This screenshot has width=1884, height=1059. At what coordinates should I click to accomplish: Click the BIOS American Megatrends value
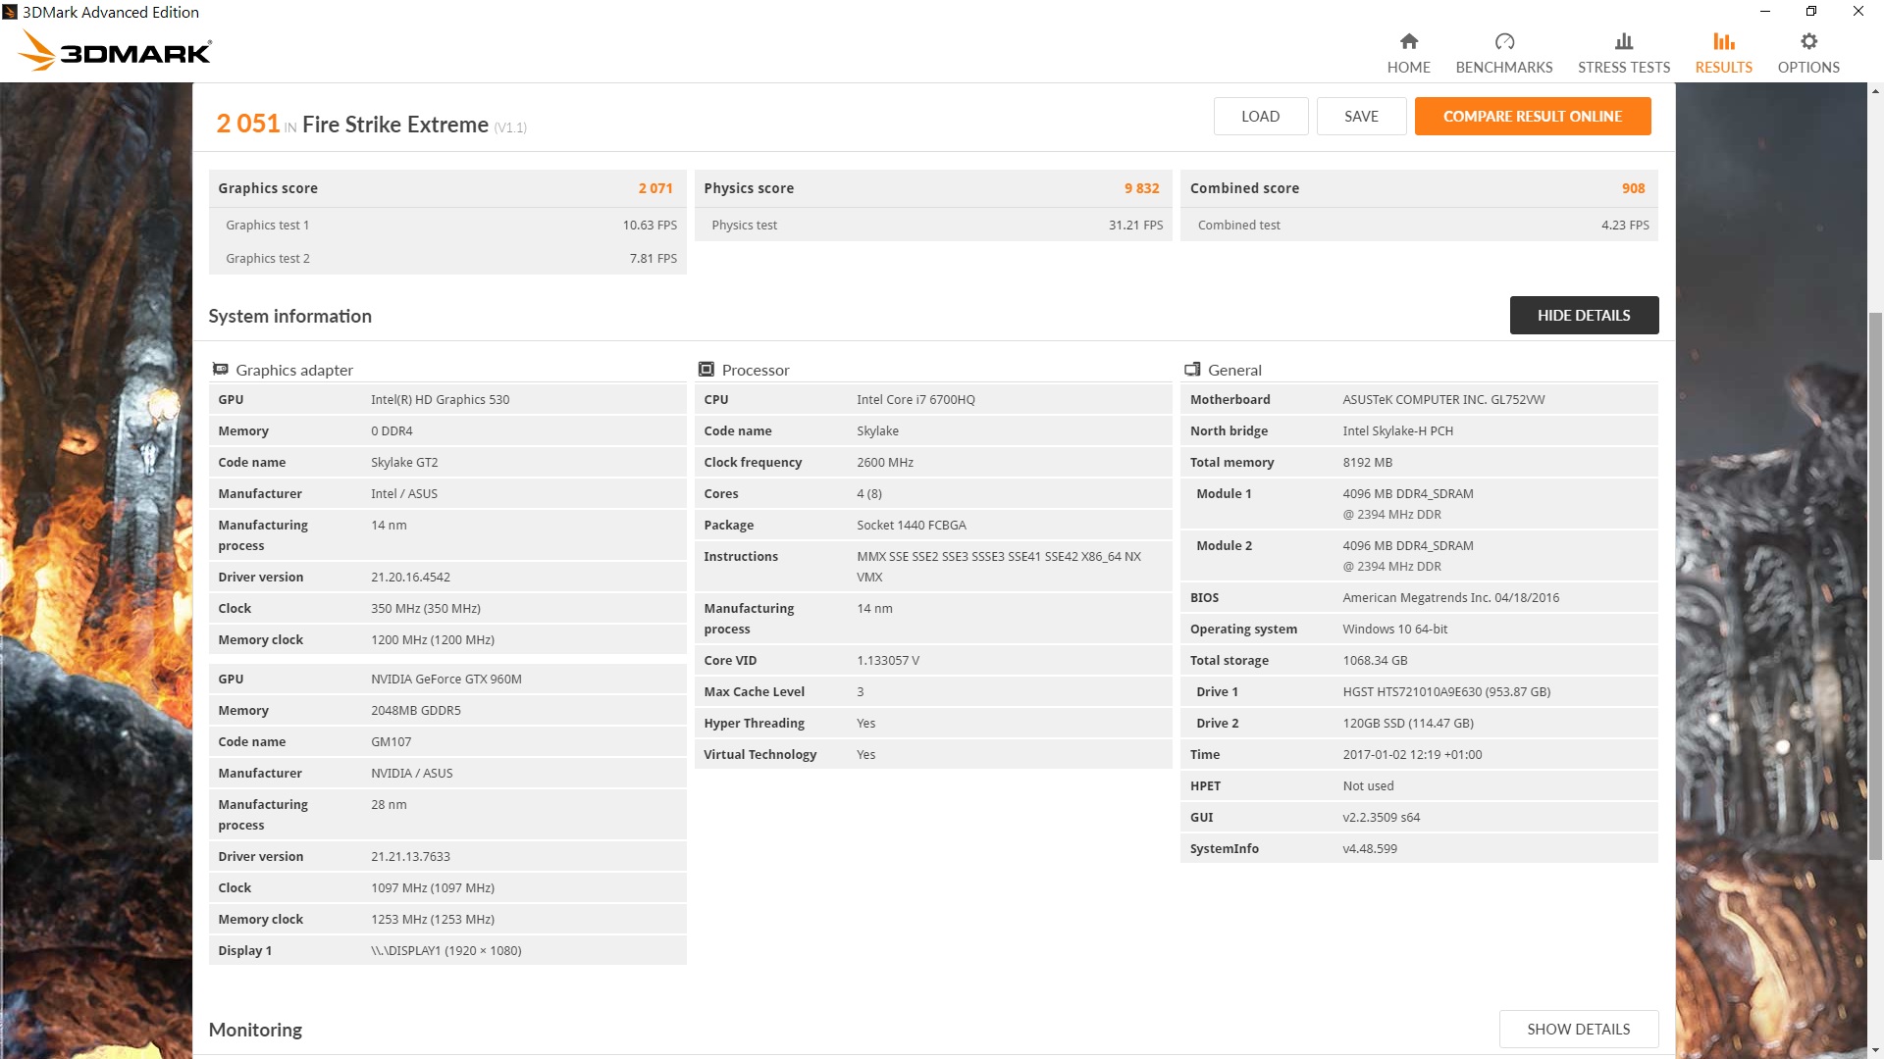(1450, 597)
